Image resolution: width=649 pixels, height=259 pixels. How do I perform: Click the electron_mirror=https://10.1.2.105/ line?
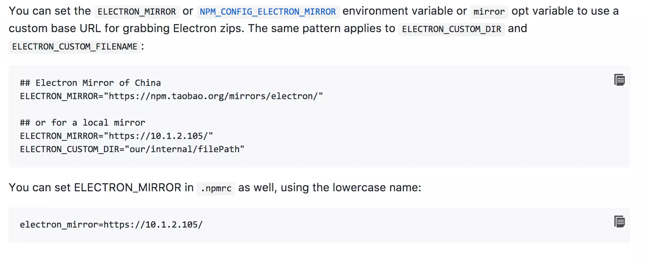click(x=111, y=225)
